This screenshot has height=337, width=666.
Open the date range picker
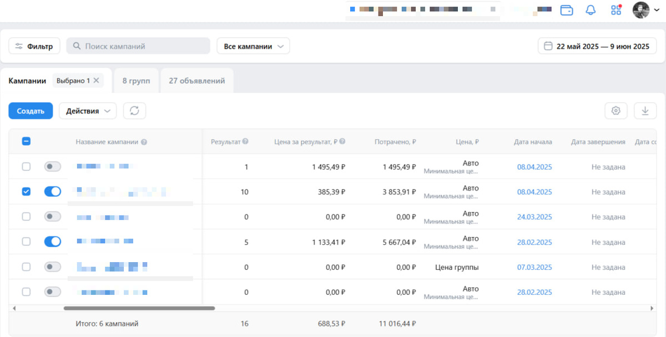(x=597, y=46)
